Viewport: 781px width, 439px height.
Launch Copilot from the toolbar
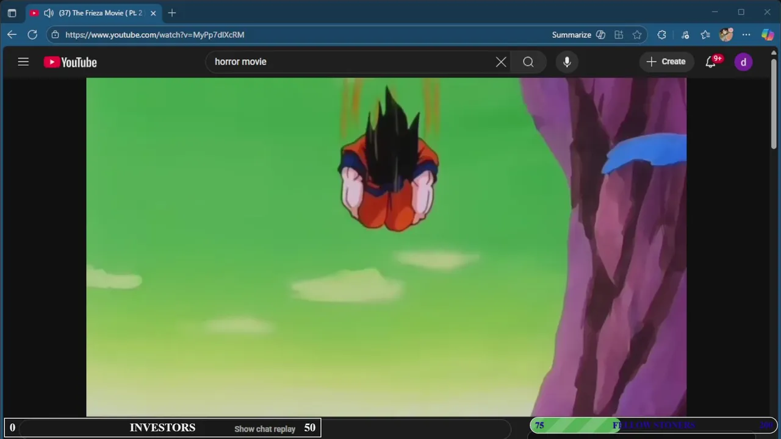(768, 35)
